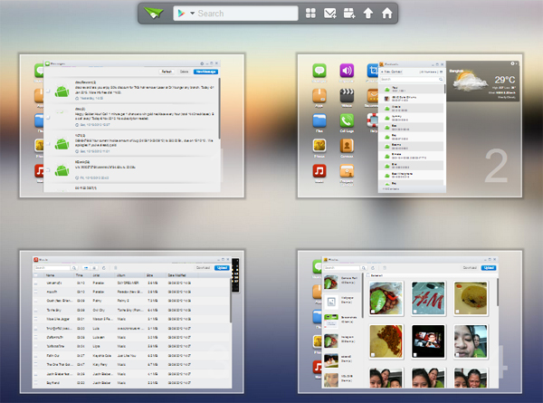Tick the checkbox on the H&M photo

(x=415, y=312)
